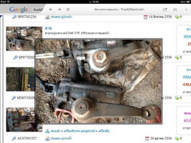Open the ขาย listing title link

tap(48, 28)
